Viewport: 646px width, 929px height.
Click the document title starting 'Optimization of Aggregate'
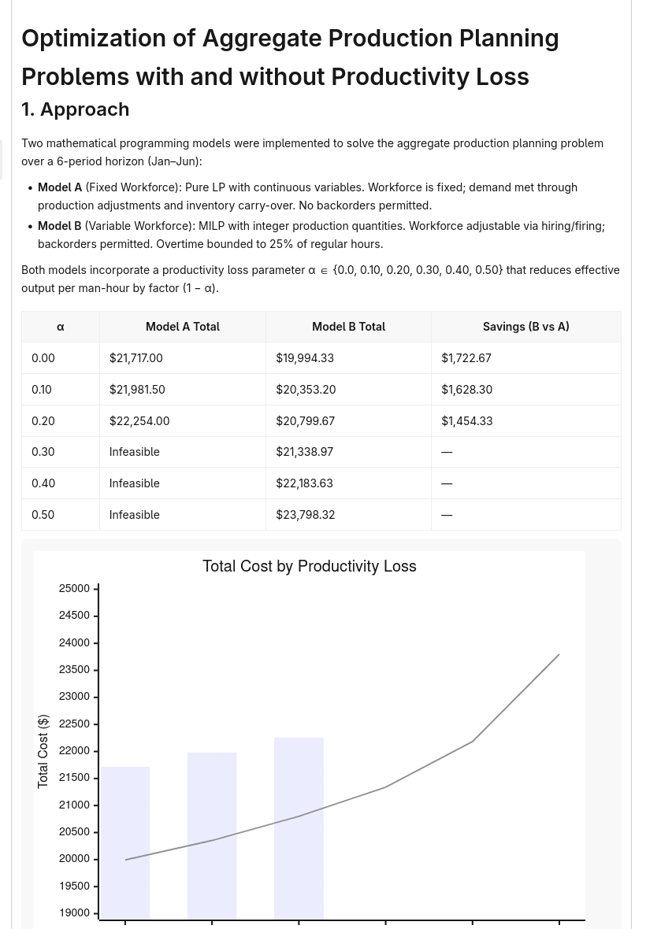pos(290,57)
